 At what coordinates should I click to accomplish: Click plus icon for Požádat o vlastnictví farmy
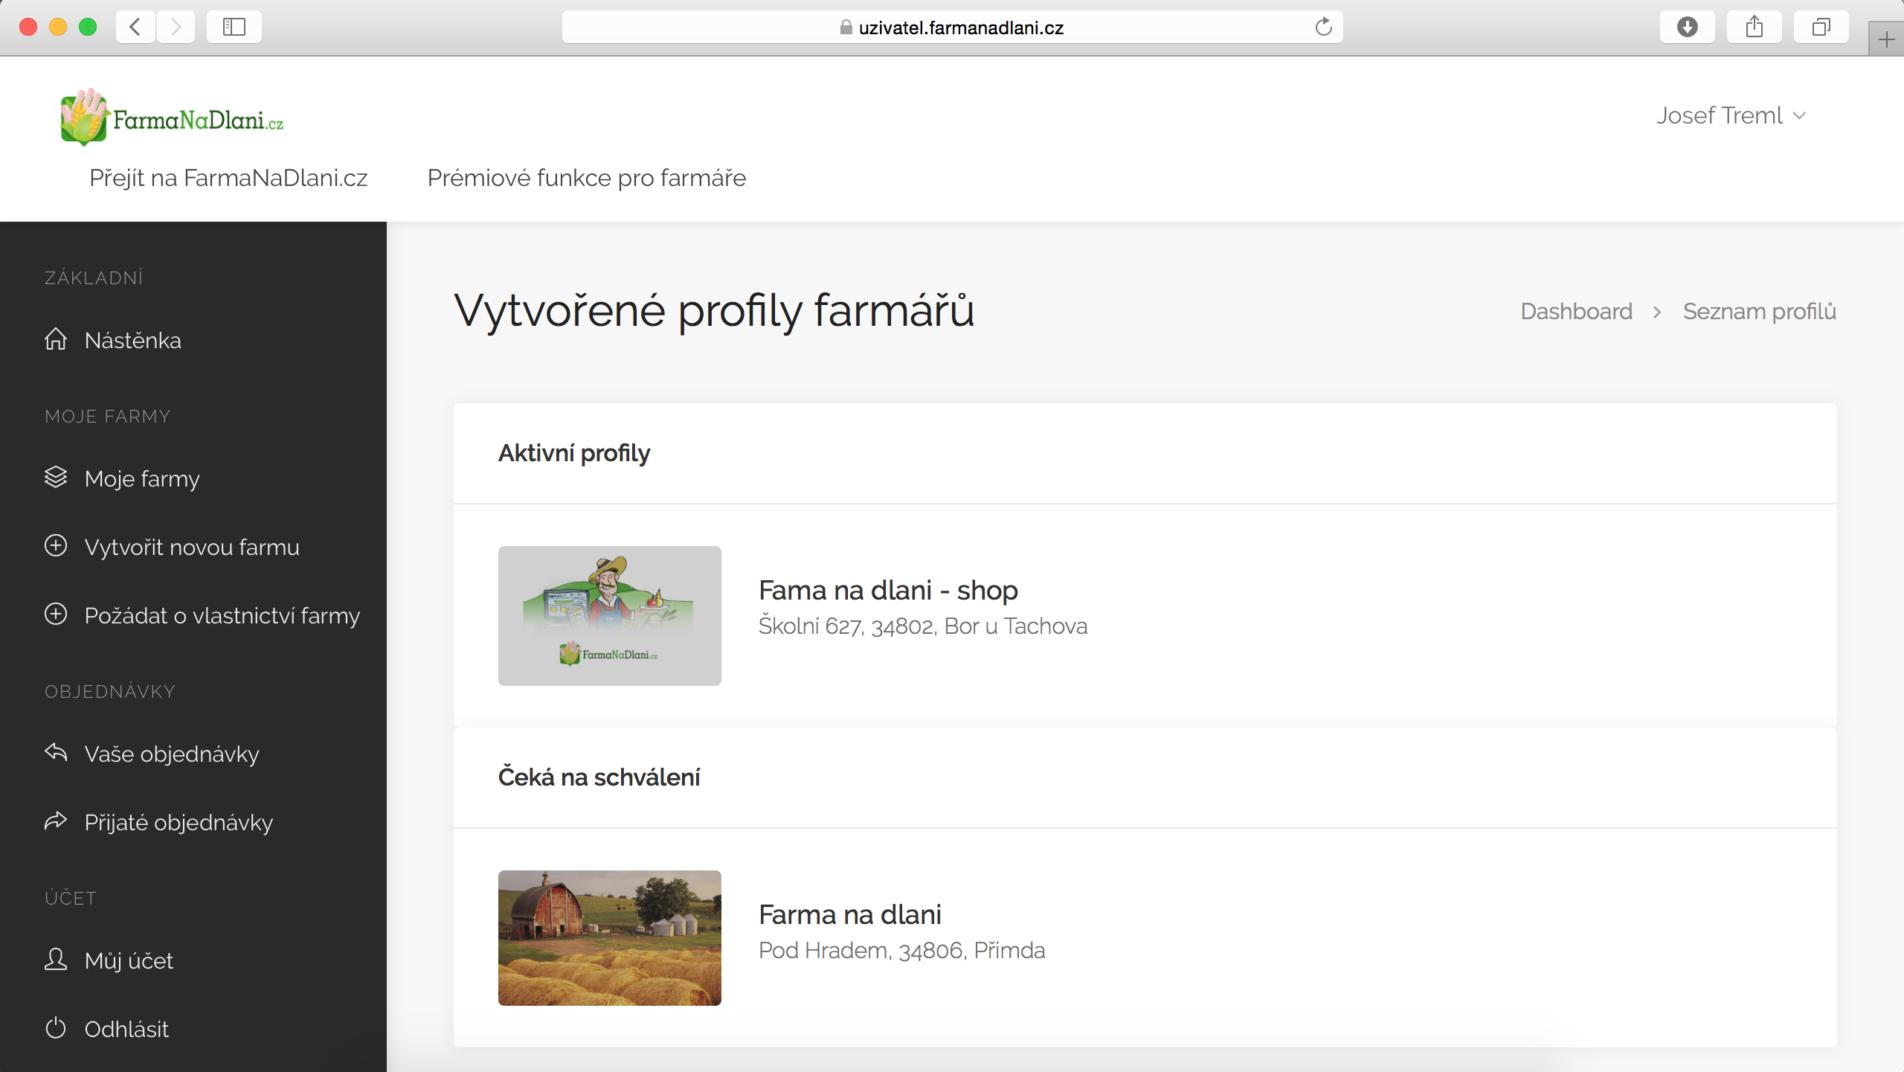[x=56, y=614]
